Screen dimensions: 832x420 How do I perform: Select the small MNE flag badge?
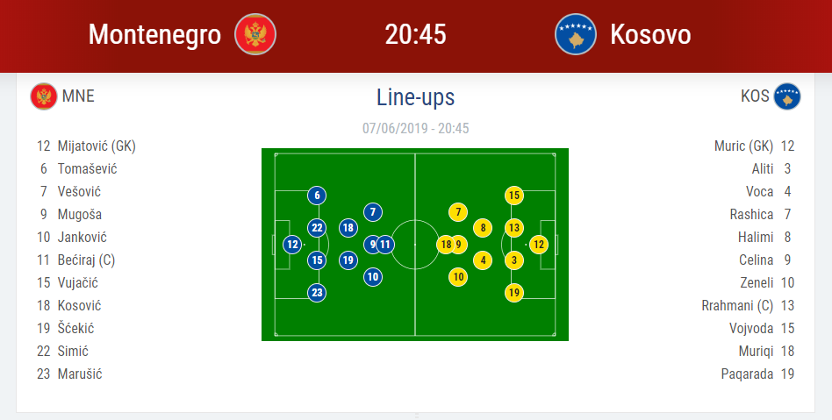click(x=44, y=96)
